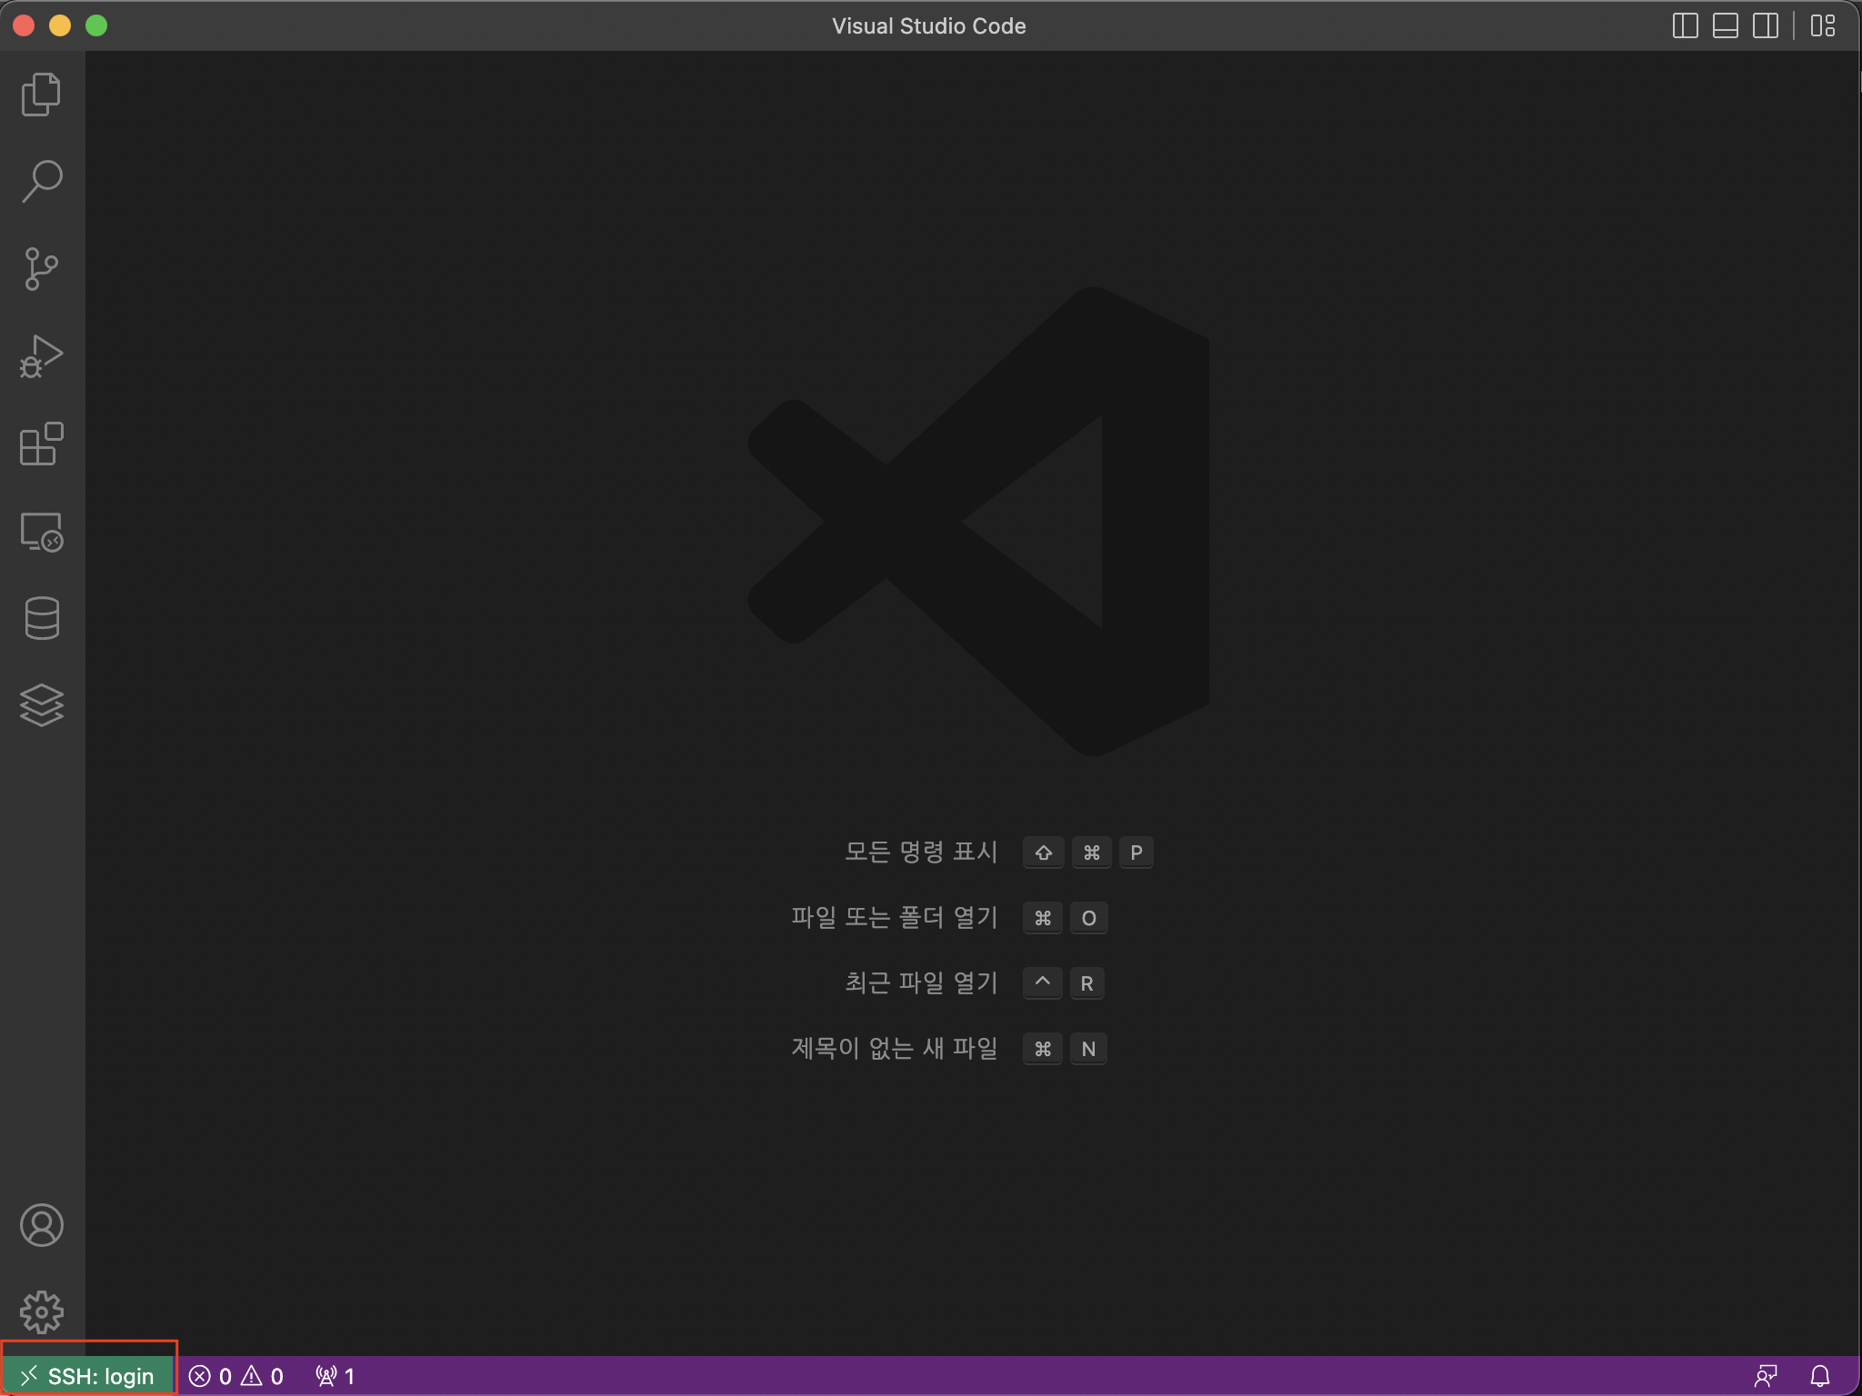Open Run and Debug view icon
1862x1396 pixels.
[x=41, y=356]
